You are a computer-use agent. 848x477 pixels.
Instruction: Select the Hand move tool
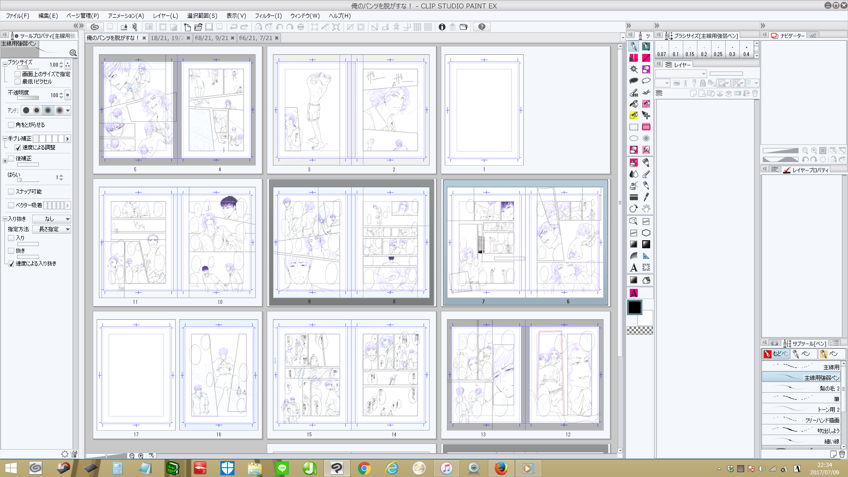[646, 208]
